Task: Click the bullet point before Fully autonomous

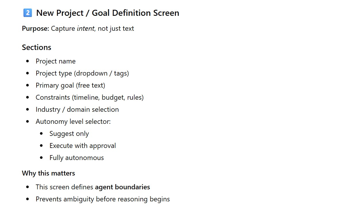Action: click(41, 158)
